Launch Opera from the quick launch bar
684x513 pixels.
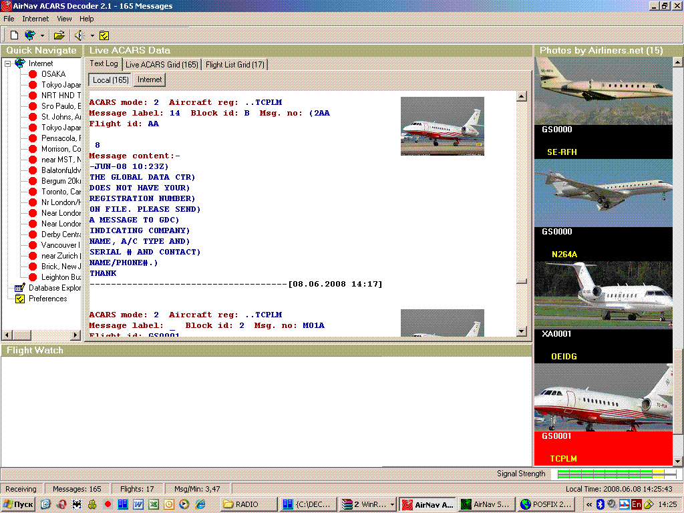(x=61, y=505)
